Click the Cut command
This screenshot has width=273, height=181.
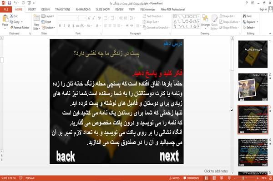(x=14, y=16)
